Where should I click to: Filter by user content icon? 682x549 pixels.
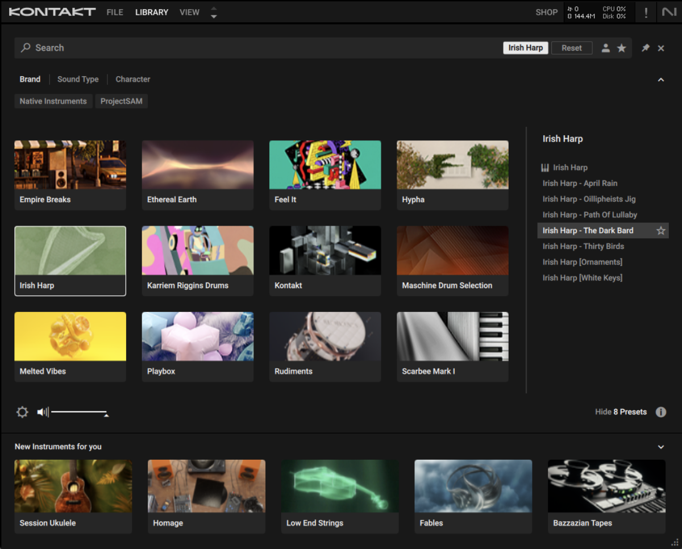(x=606, y=48)
